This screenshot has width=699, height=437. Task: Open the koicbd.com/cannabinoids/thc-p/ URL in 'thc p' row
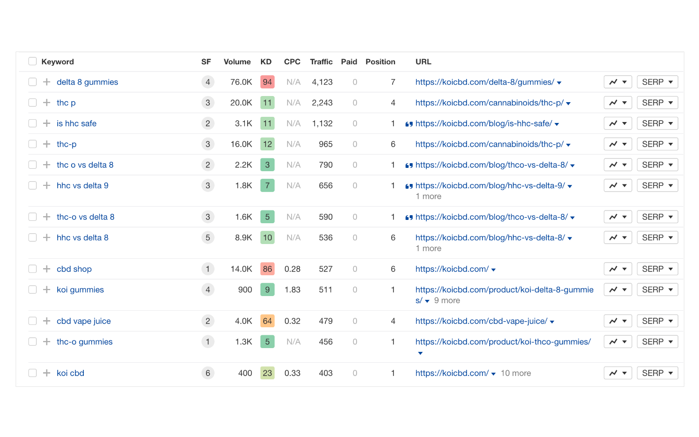pyautogui.click(x=490, y=103)
